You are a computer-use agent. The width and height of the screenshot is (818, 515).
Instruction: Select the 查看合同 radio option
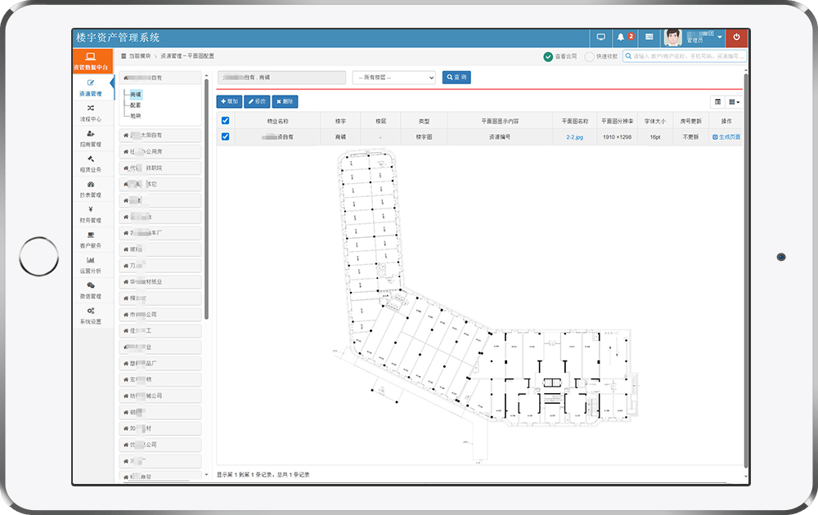coord(548,56)
